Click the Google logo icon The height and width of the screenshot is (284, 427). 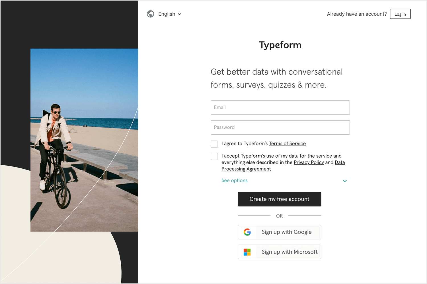click(247, 232)
